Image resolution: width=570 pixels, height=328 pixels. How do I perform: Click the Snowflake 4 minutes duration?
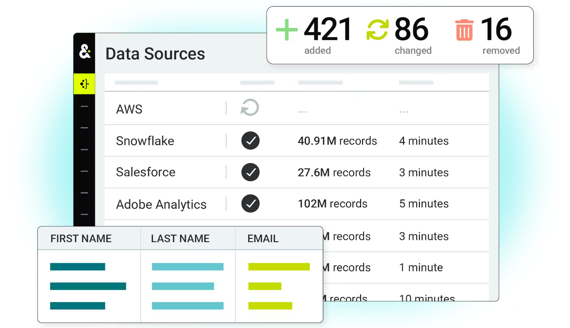(424, 141)
